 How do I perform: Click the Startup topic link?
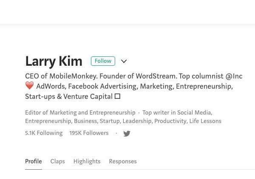(110, 121)
